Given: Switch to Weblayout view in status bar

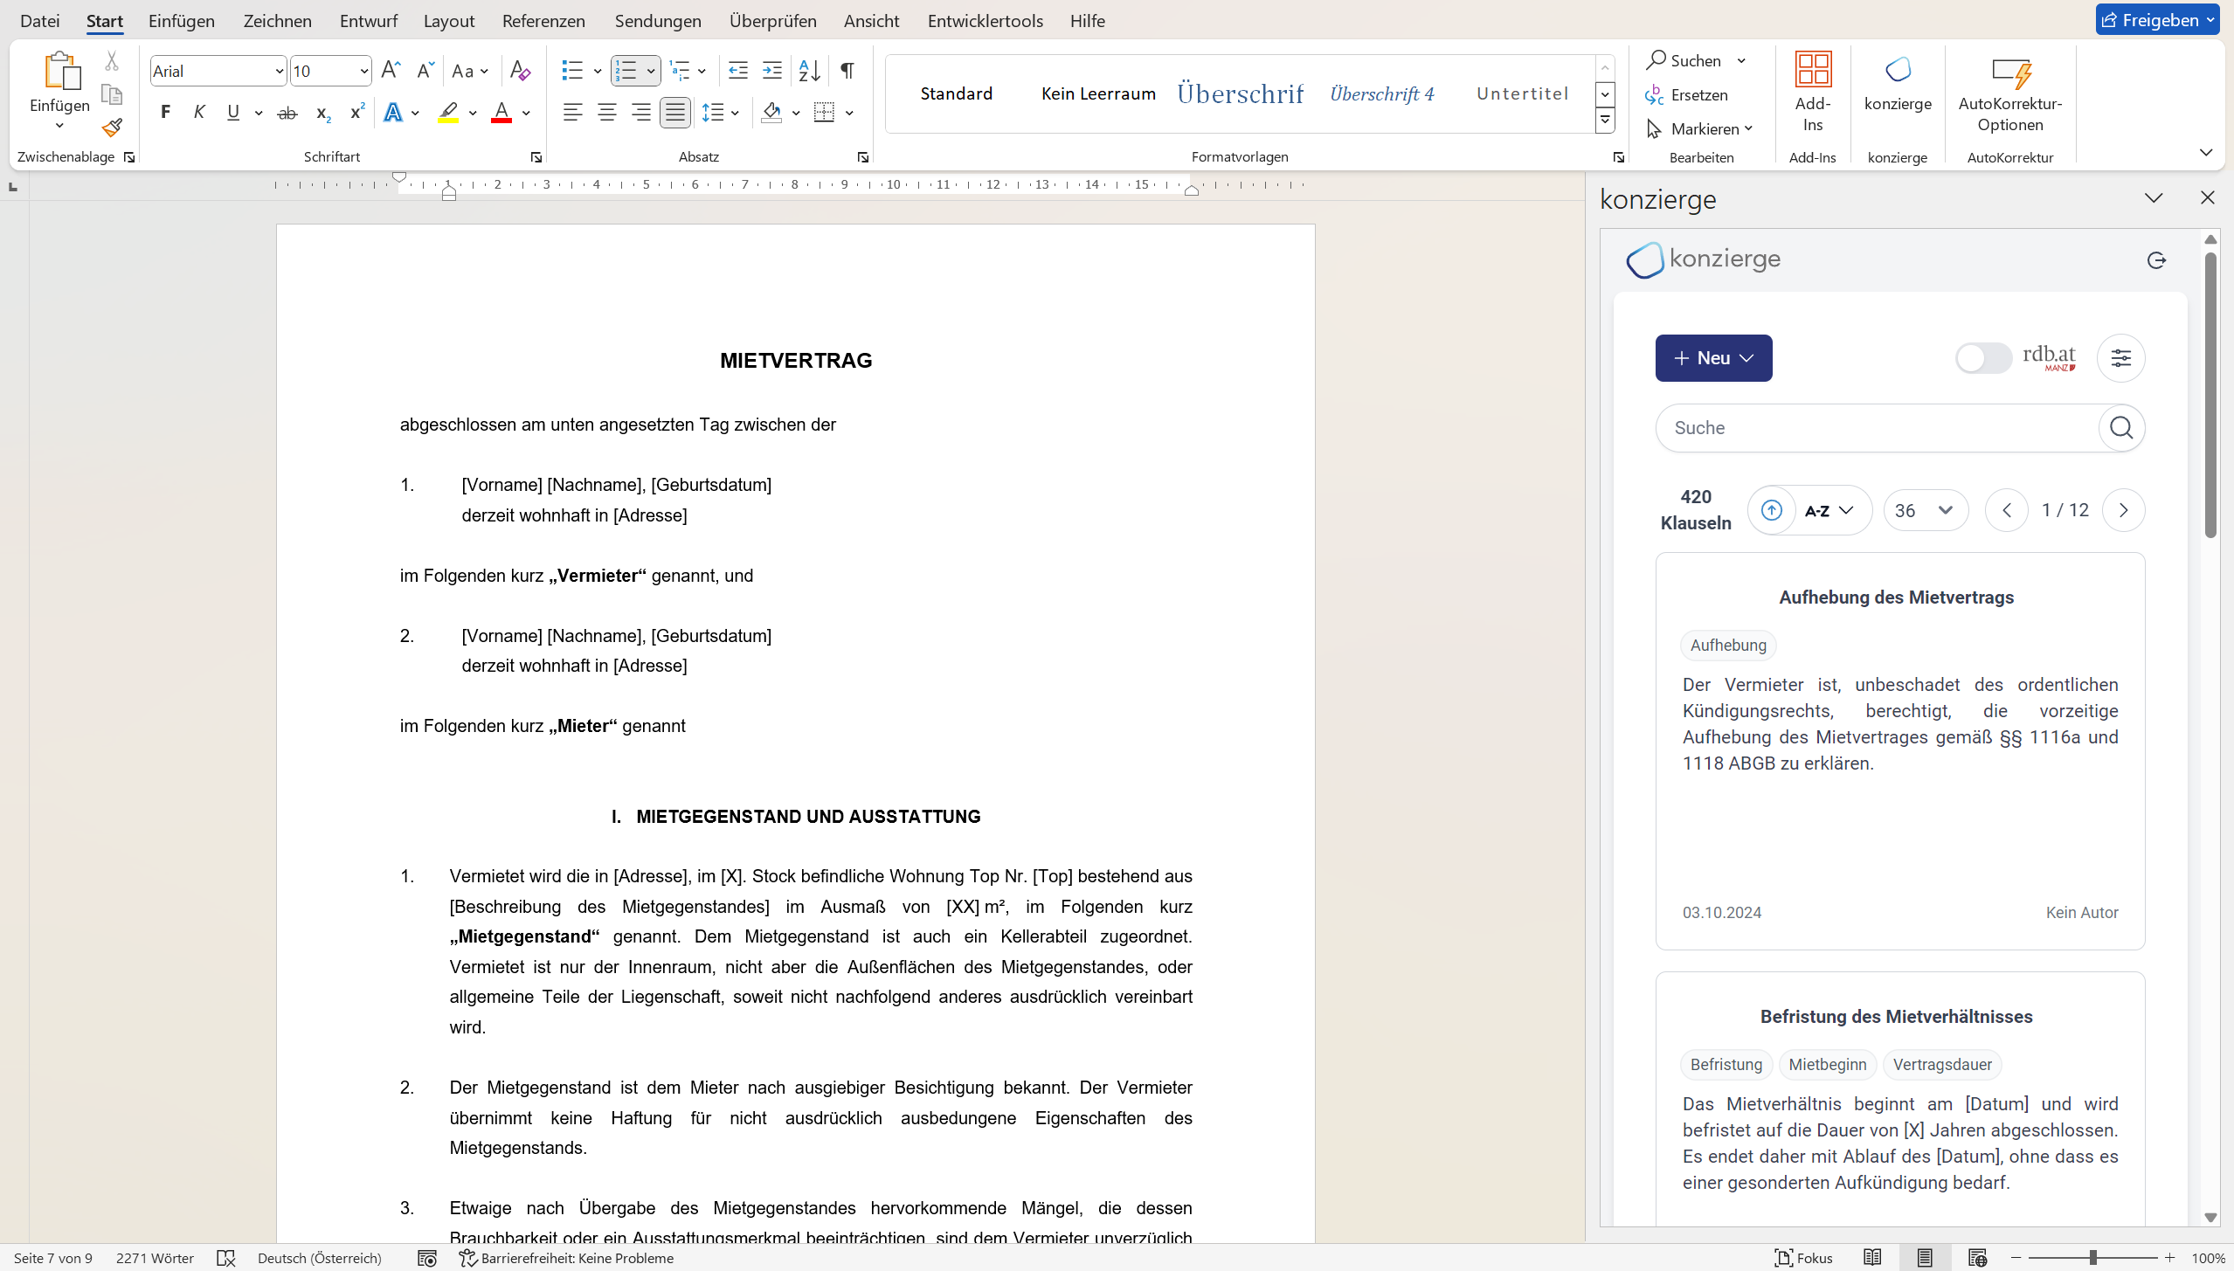Looking at the screenshot, I should pos(1977,1258).
